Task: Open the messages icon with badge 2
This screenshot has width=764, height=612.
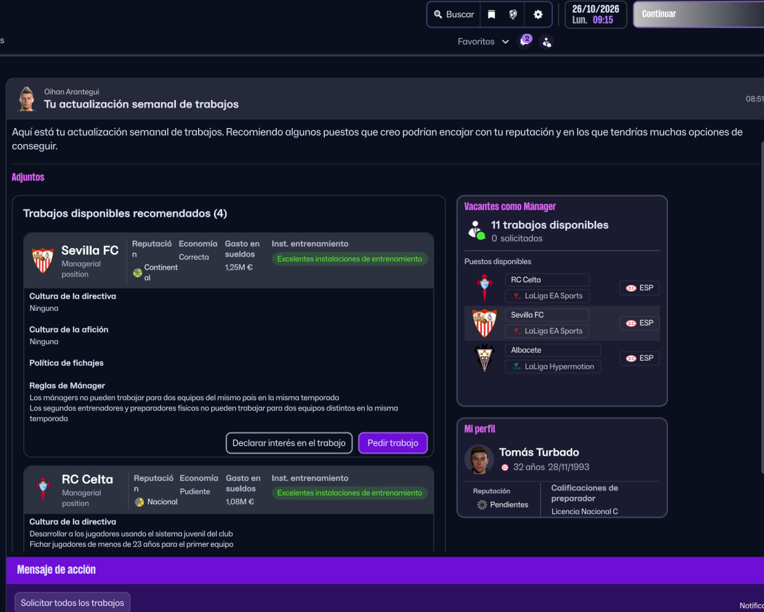Action: (x=525, y=41)
